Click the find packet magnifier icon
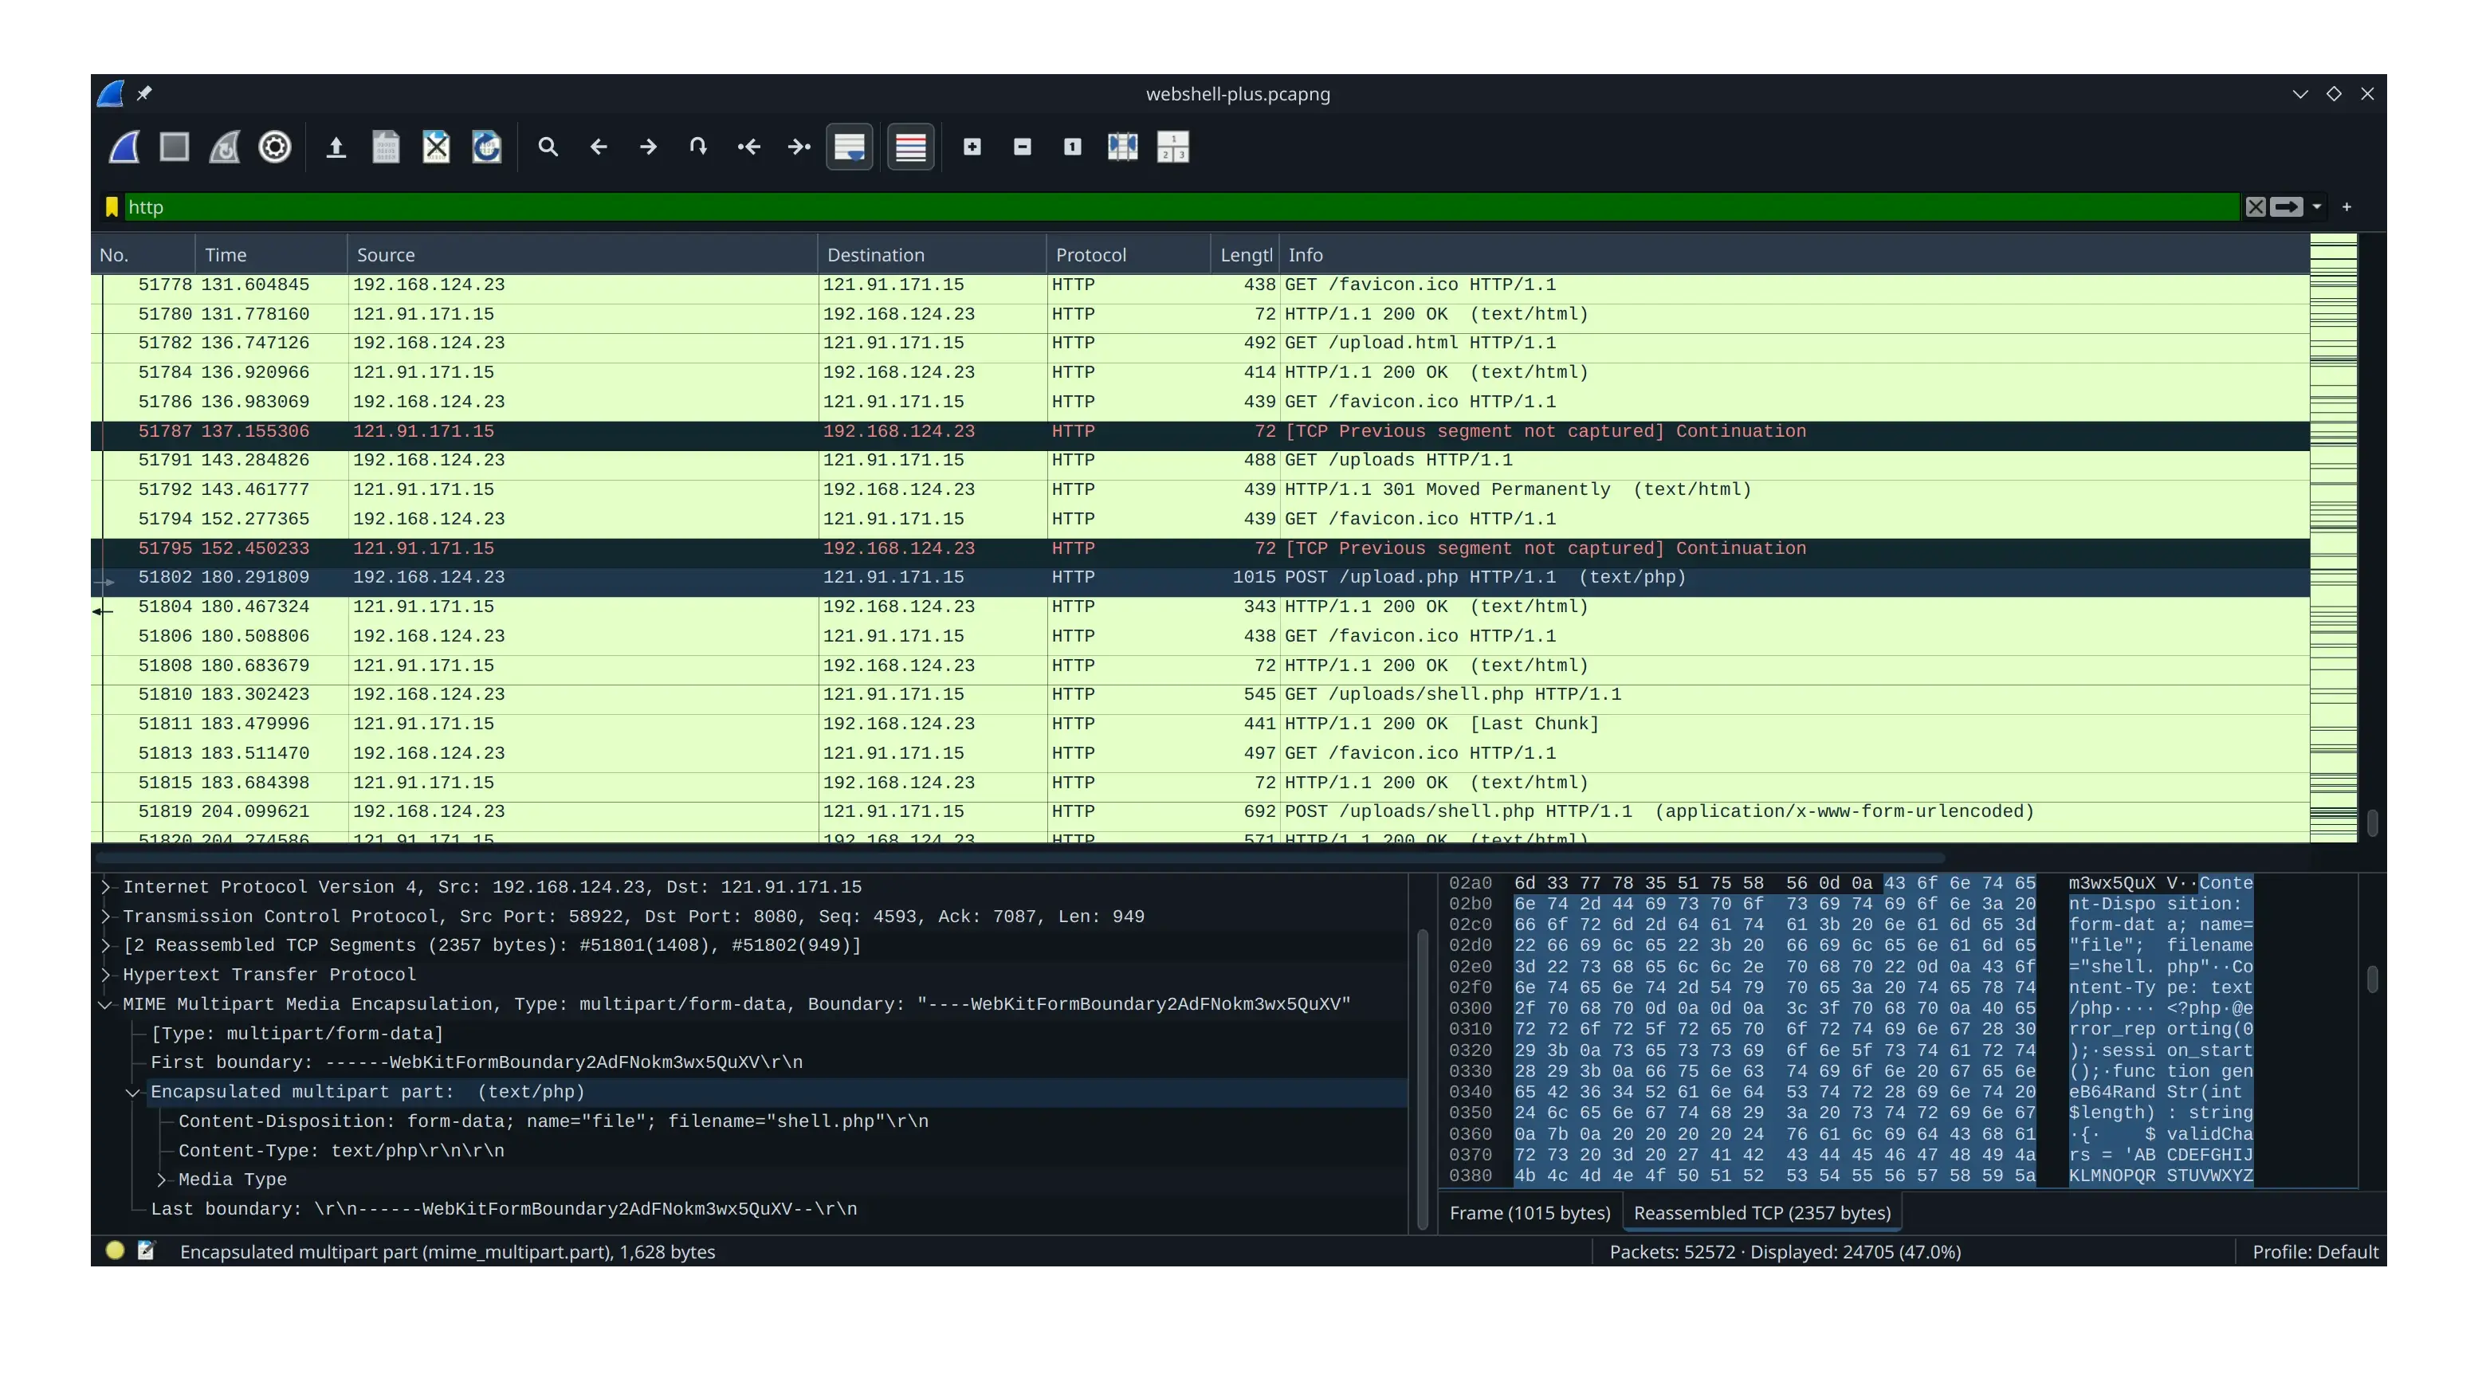This screenshot has width=2478, height=1374. (548, 147)
